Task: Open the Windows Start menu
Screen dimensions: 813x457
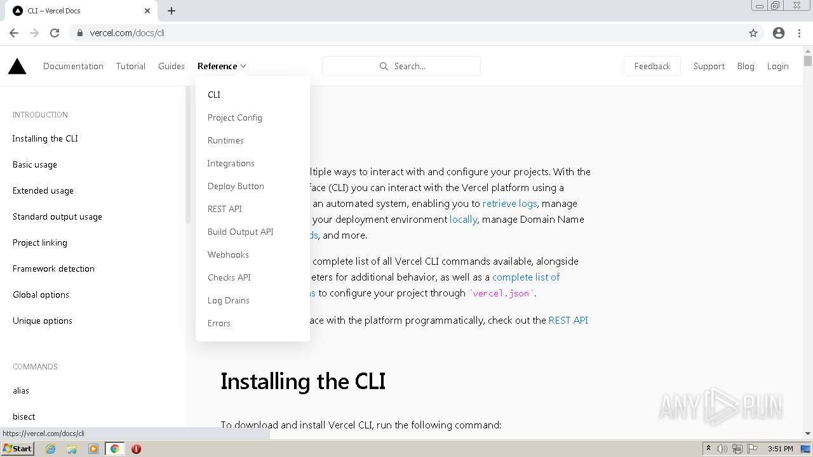Action: [x=17, y=449]
